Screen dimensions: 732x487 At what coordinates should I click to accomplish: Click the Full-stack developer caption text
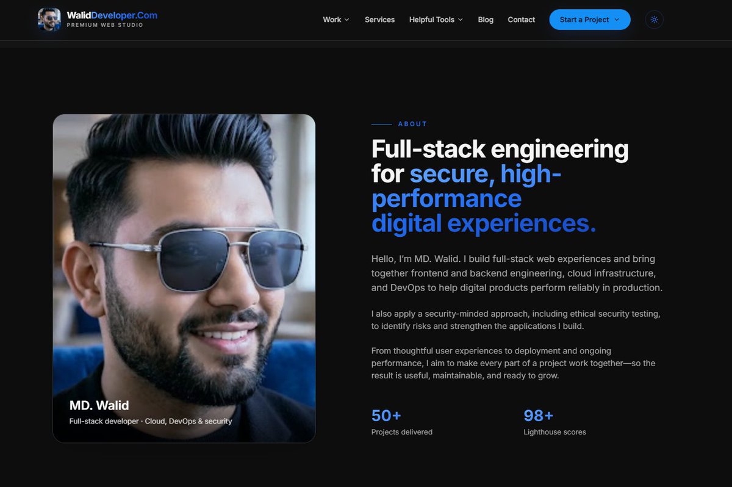coord(151,421)
